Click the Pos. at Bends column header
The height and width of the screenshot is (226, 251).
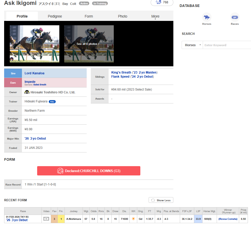point(171,211)
